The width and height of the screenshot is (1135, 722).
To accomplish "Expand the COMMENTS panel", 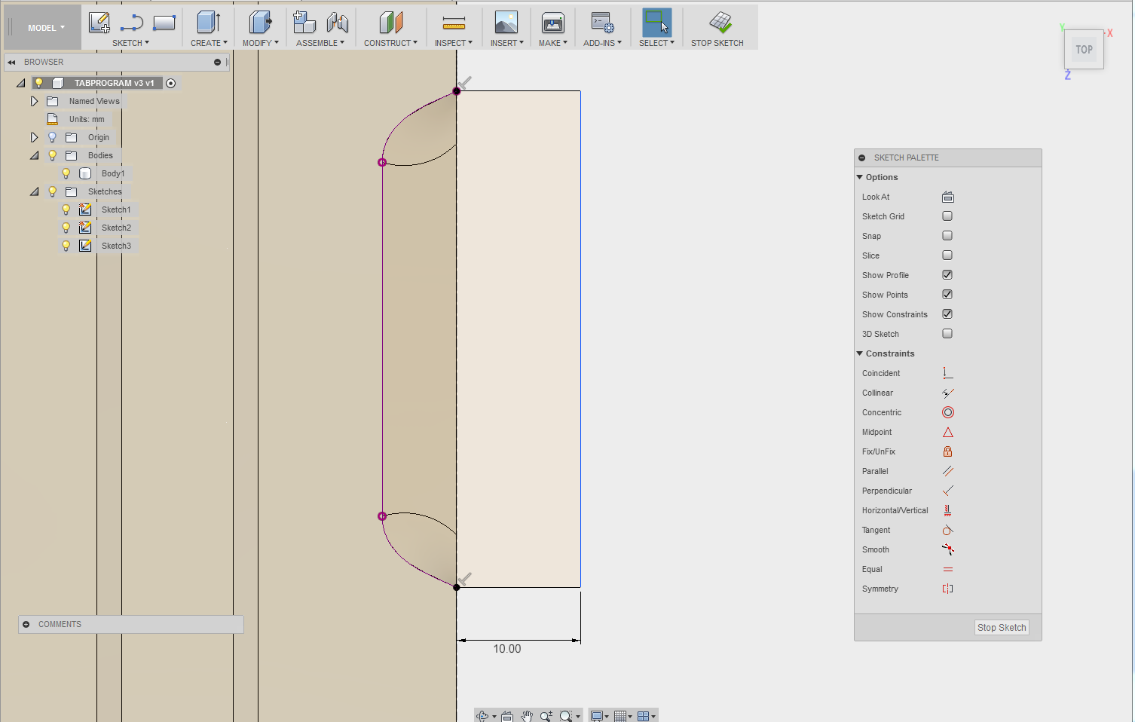I will 26,624.
